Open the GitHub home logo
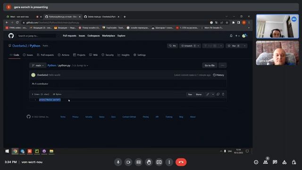 [x=11, y=36]
